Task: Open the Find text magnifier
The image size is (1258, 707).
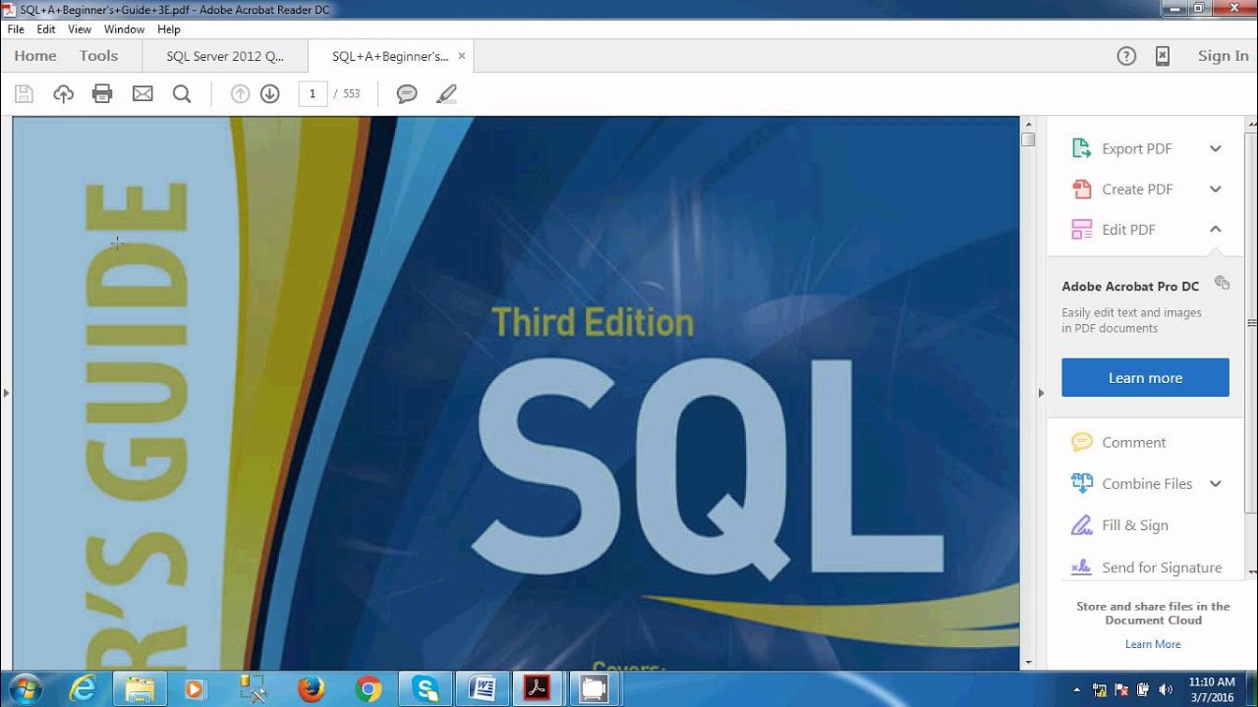Action: coord(182,94)
